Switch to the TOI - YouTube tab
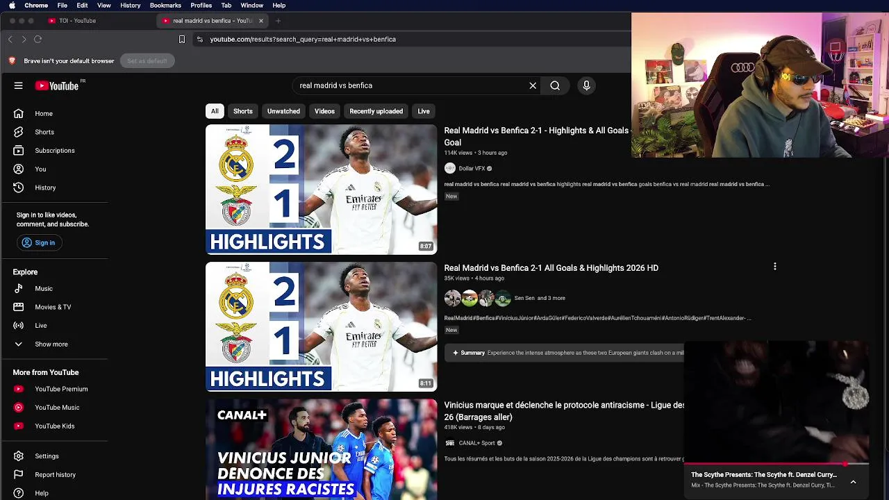This screenshot has width=889, height=500. tap(77, 21)
